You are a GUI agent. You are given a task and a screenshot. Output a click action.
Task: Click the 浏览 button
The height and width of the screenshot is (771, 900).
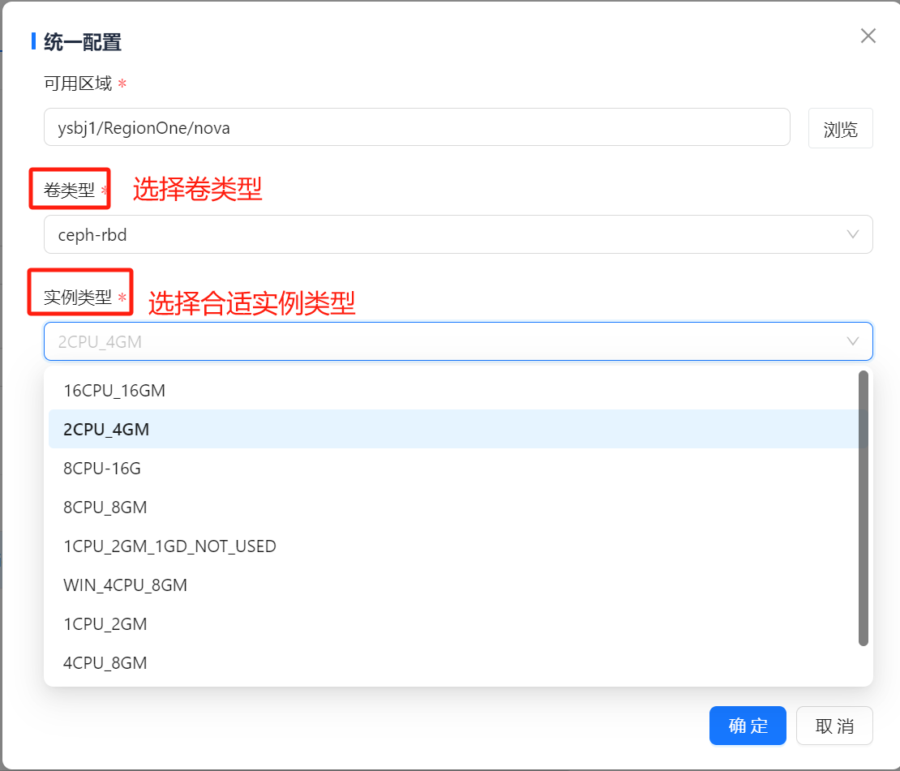840,129
